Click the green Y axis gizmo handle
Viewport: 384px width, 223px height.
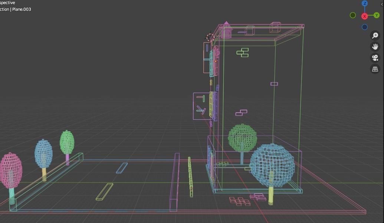tap(377, 16)
